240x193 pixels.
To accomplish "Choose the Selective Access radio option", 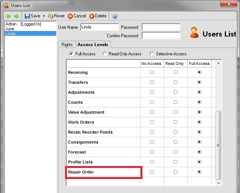I will coord(152,54).
